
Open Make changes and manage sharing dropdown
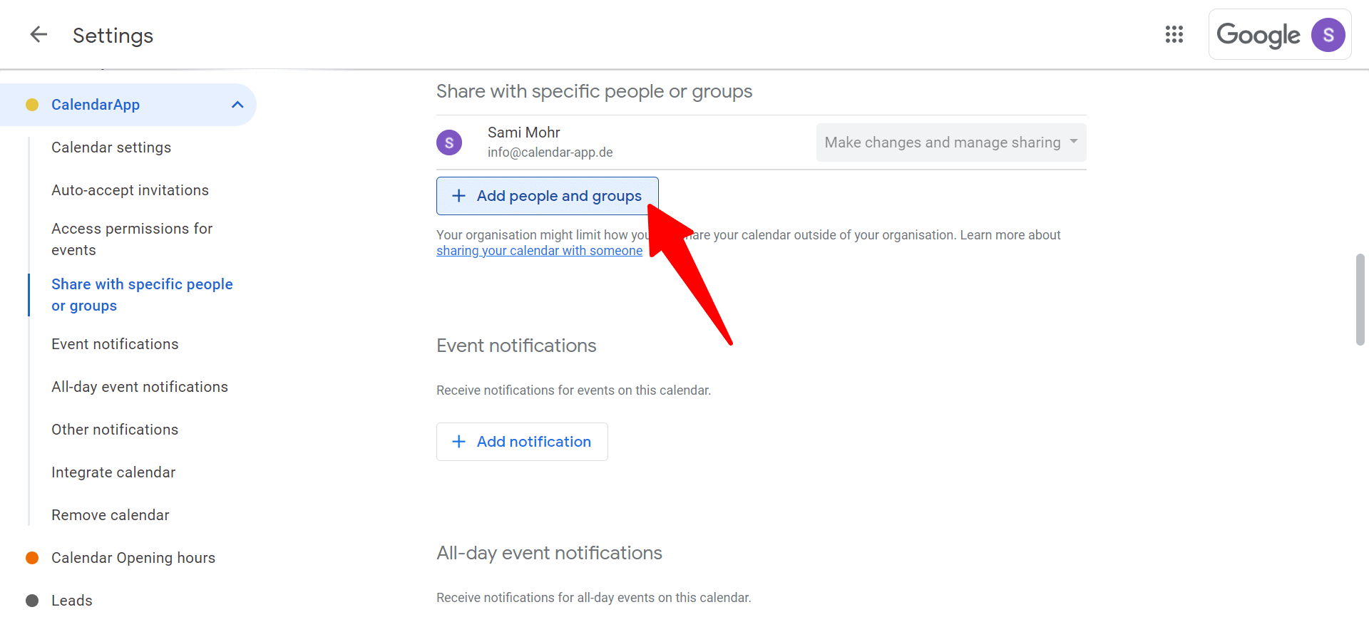click(x=951, y=142)
